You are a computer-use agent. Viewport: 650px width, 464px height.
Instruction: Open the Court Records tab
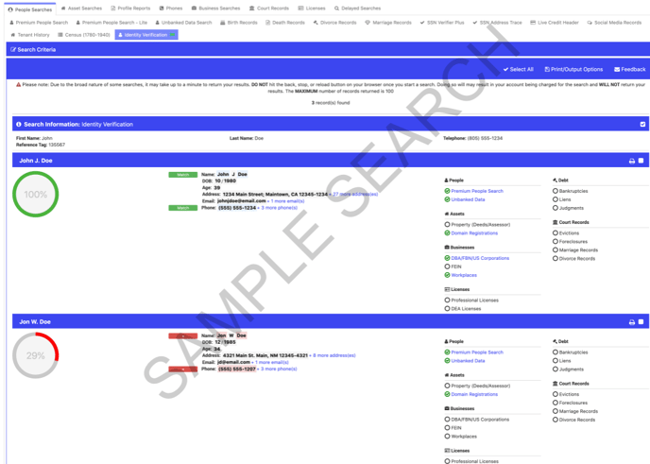point(269,9)
